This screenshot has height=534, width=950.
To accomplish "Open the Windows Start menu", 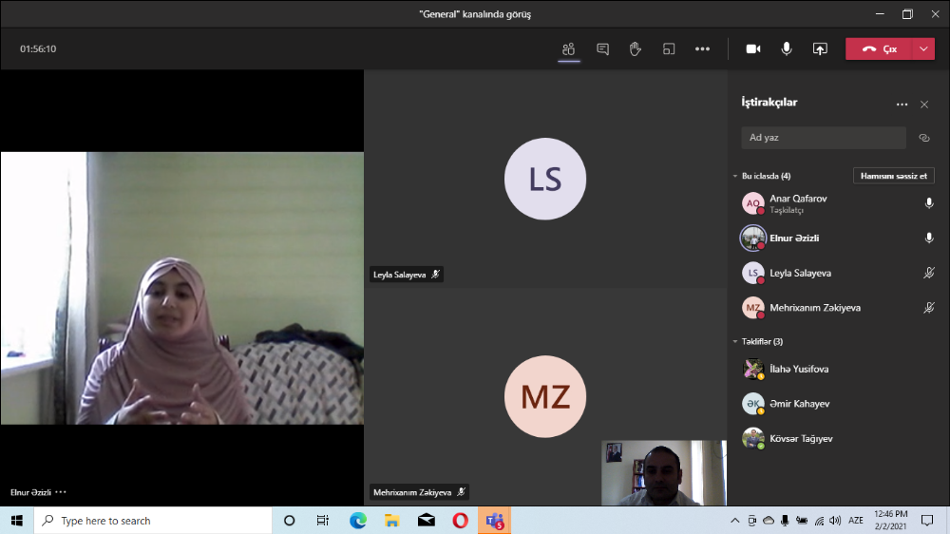I will (x=17, y=521).
